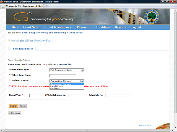Open the Grant Maintenance menu
The height and width of the screenshot is (132, 177).
coord(59,27)
